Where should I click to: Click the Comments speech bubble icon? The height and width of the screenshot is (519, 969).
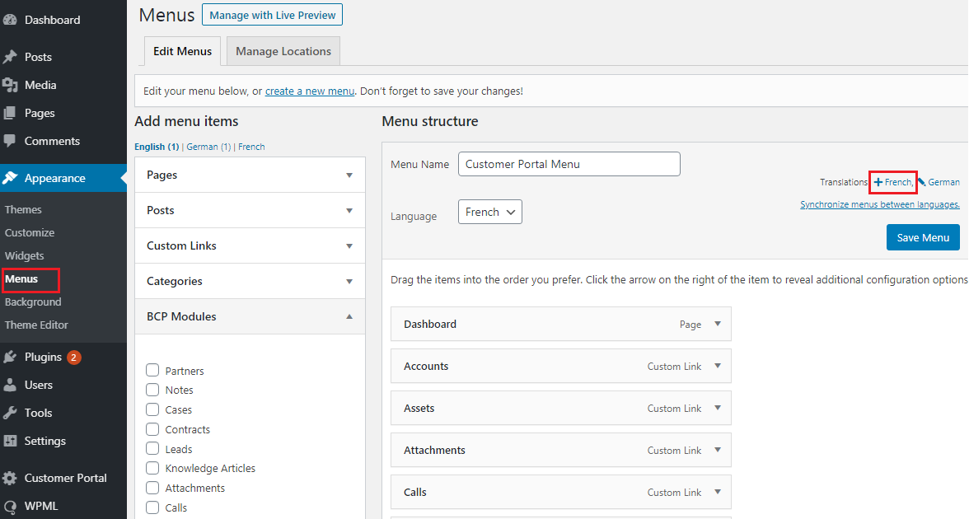(x=10, y=141)
